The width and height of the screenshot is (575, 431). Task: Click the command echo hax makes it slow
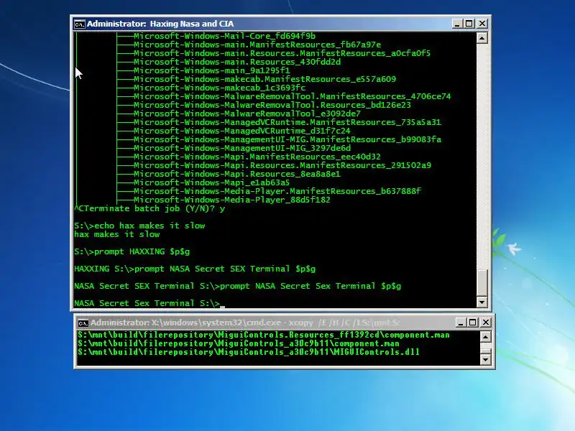(x=139, y=226)
